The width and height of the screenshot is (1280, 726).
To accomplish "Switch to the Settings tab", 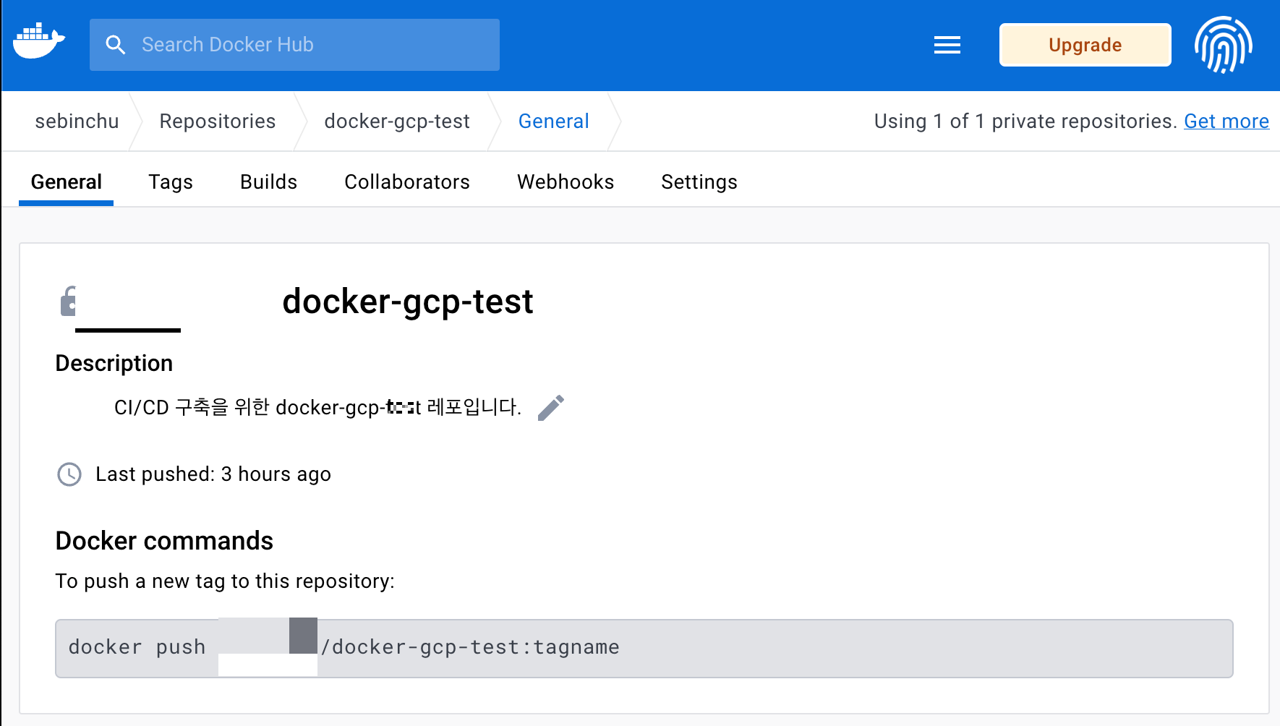I will [699, 182].
